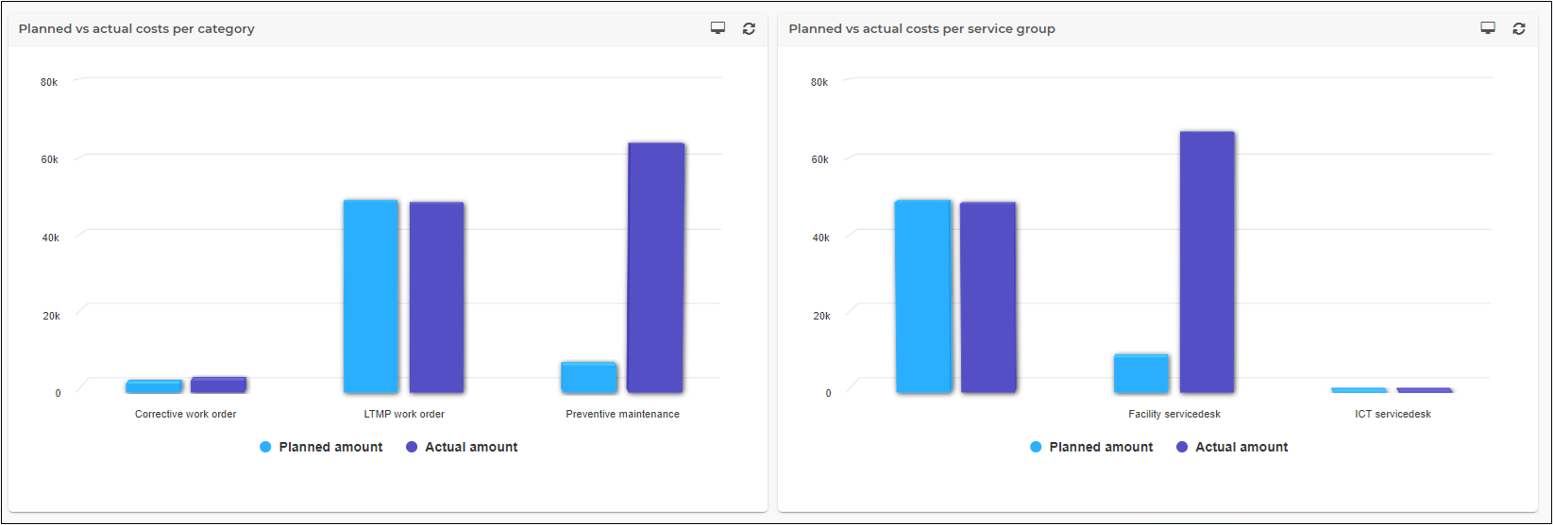Select actual bar for Facility servicedesk

coord(1207,262)
